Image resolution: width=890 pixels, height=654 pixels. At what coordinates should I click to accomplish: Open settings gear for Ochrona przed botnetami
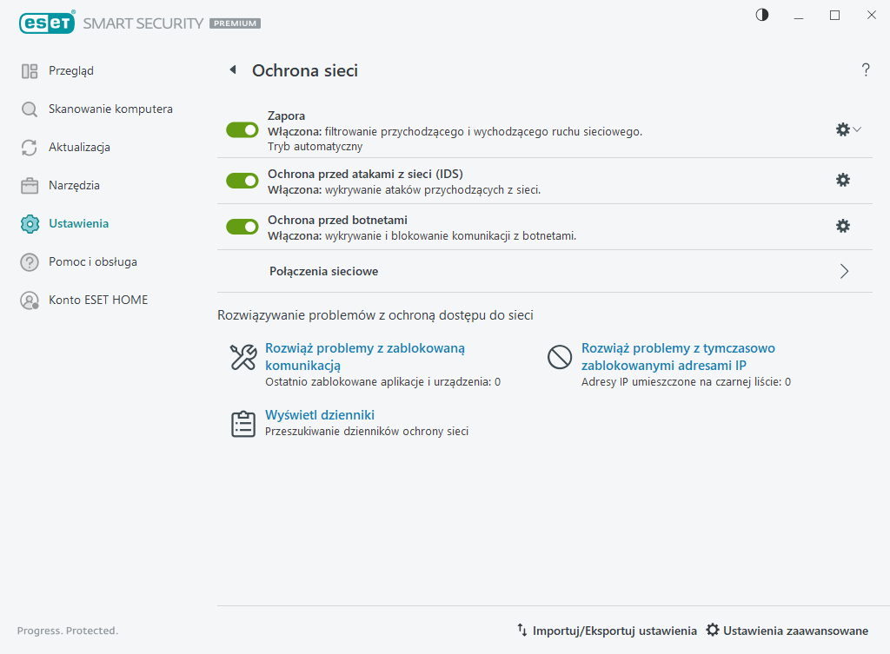[x=842, y=226]
